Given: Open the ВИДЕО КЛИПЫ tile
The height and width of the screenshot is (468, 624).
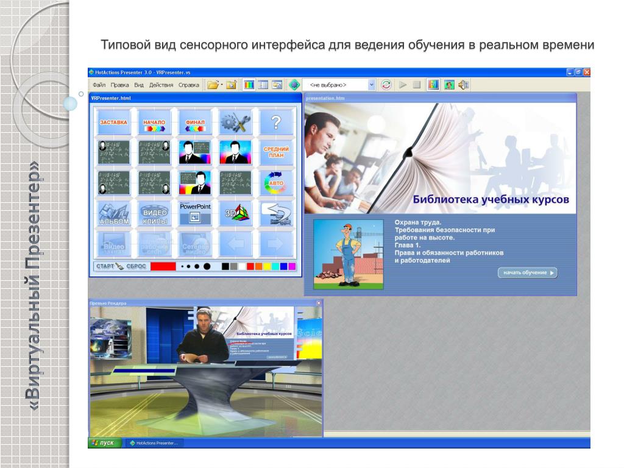Looking at the screenshot, I should tap(154, 213).
